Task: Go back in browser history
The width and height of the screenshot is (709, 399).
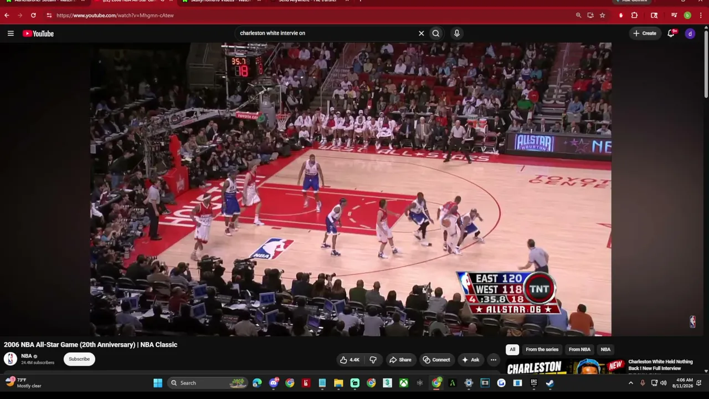Action: [x=7, y=16]
